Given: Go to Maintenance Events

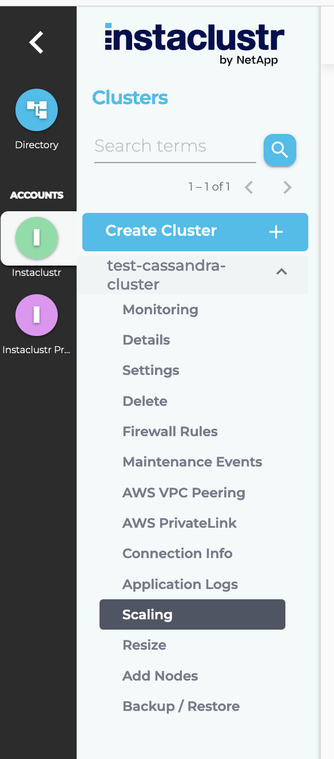Looking at the screenshot, I should [x=193, y=462].
